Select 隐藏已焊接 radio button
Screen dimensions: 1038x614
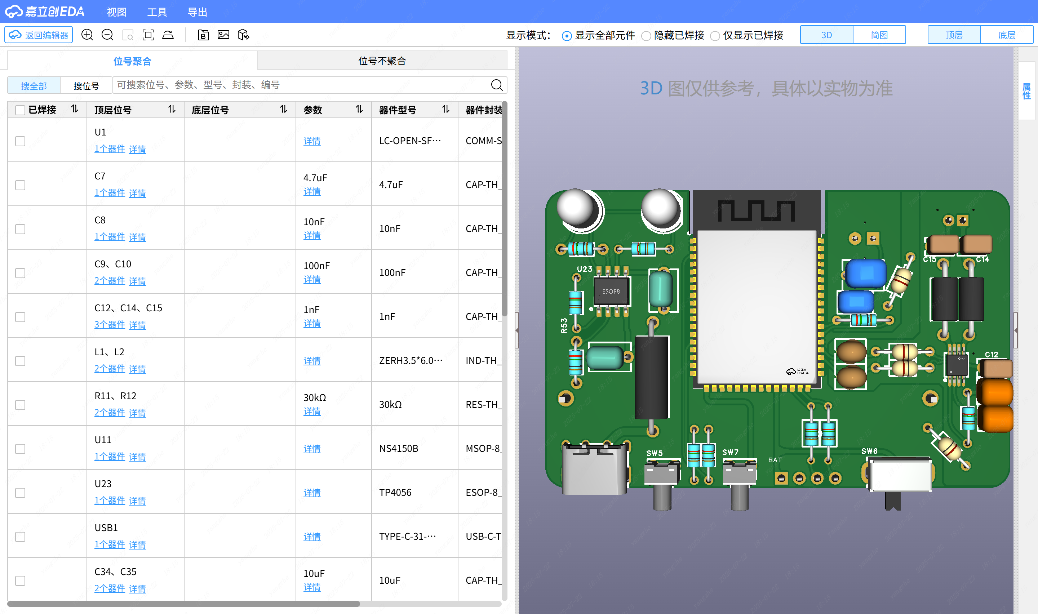click(646, 36)
